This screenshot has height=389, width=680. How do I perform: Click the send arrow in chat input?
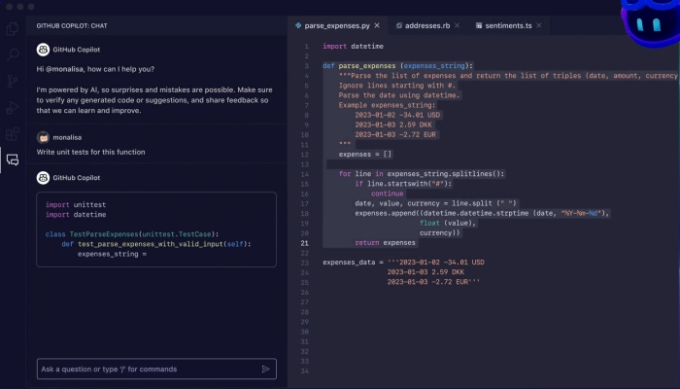pos(265,370)
